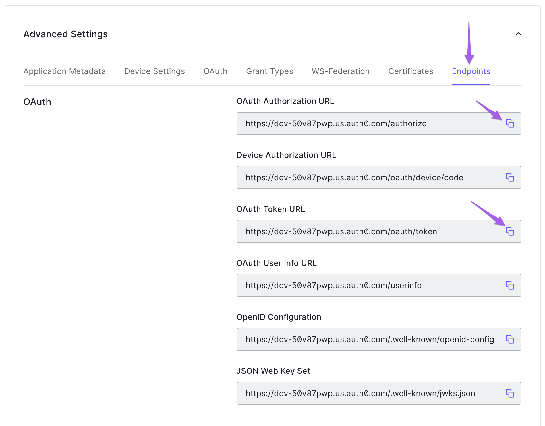The width and height of the screenshot is (545, 426).
Task: Go to the Grant Types tab
Action: pos(270,71)
